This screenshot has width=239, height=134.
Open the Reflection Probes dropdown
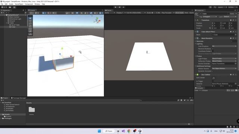(224, 61)
